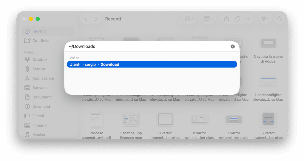
Task: Open the more actions ellipsis menu
Action: point(248,19)
